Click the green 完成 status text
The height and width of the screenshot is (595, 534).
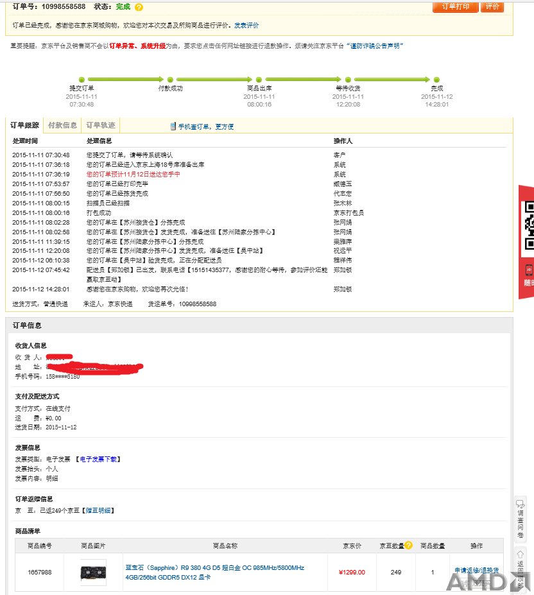pyautogui.click(x=123, y=7)
